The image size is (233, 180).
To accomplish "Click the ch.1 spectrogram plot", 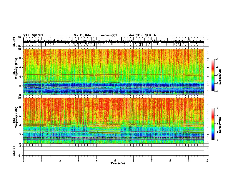I will pos(114,72).
